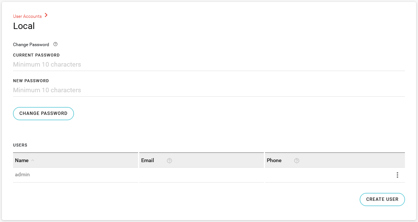Click the NEW PASSWORD field label
This screenshot has height=222, width=418.
coord(31,81)
